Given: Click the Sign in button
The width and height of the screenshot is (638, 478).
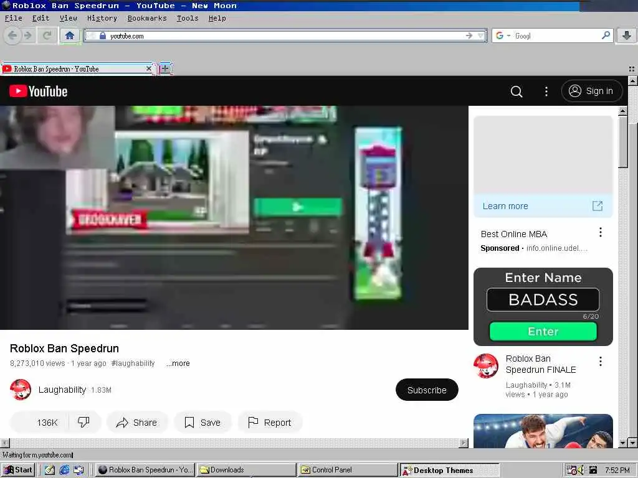Looking at the screenshot, I should [592, 91].
